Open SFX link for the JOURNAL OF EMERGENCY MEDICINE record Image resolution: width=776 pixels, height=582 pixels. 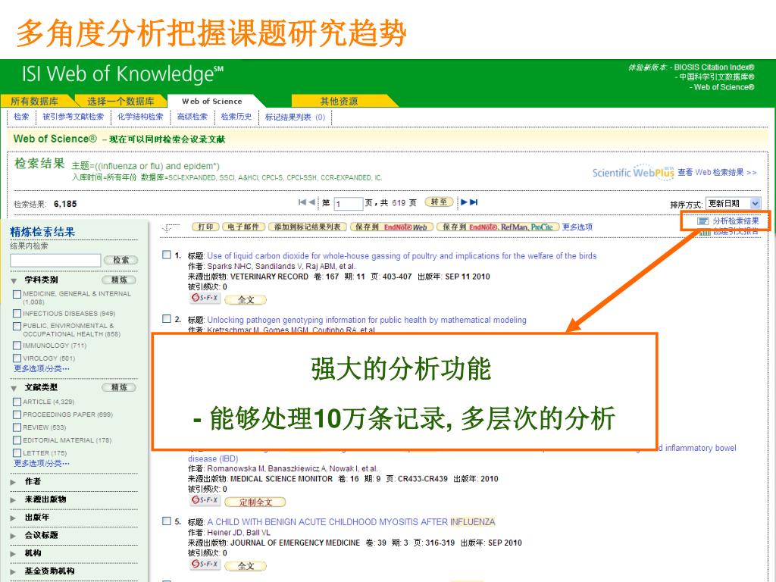point(205,564)
